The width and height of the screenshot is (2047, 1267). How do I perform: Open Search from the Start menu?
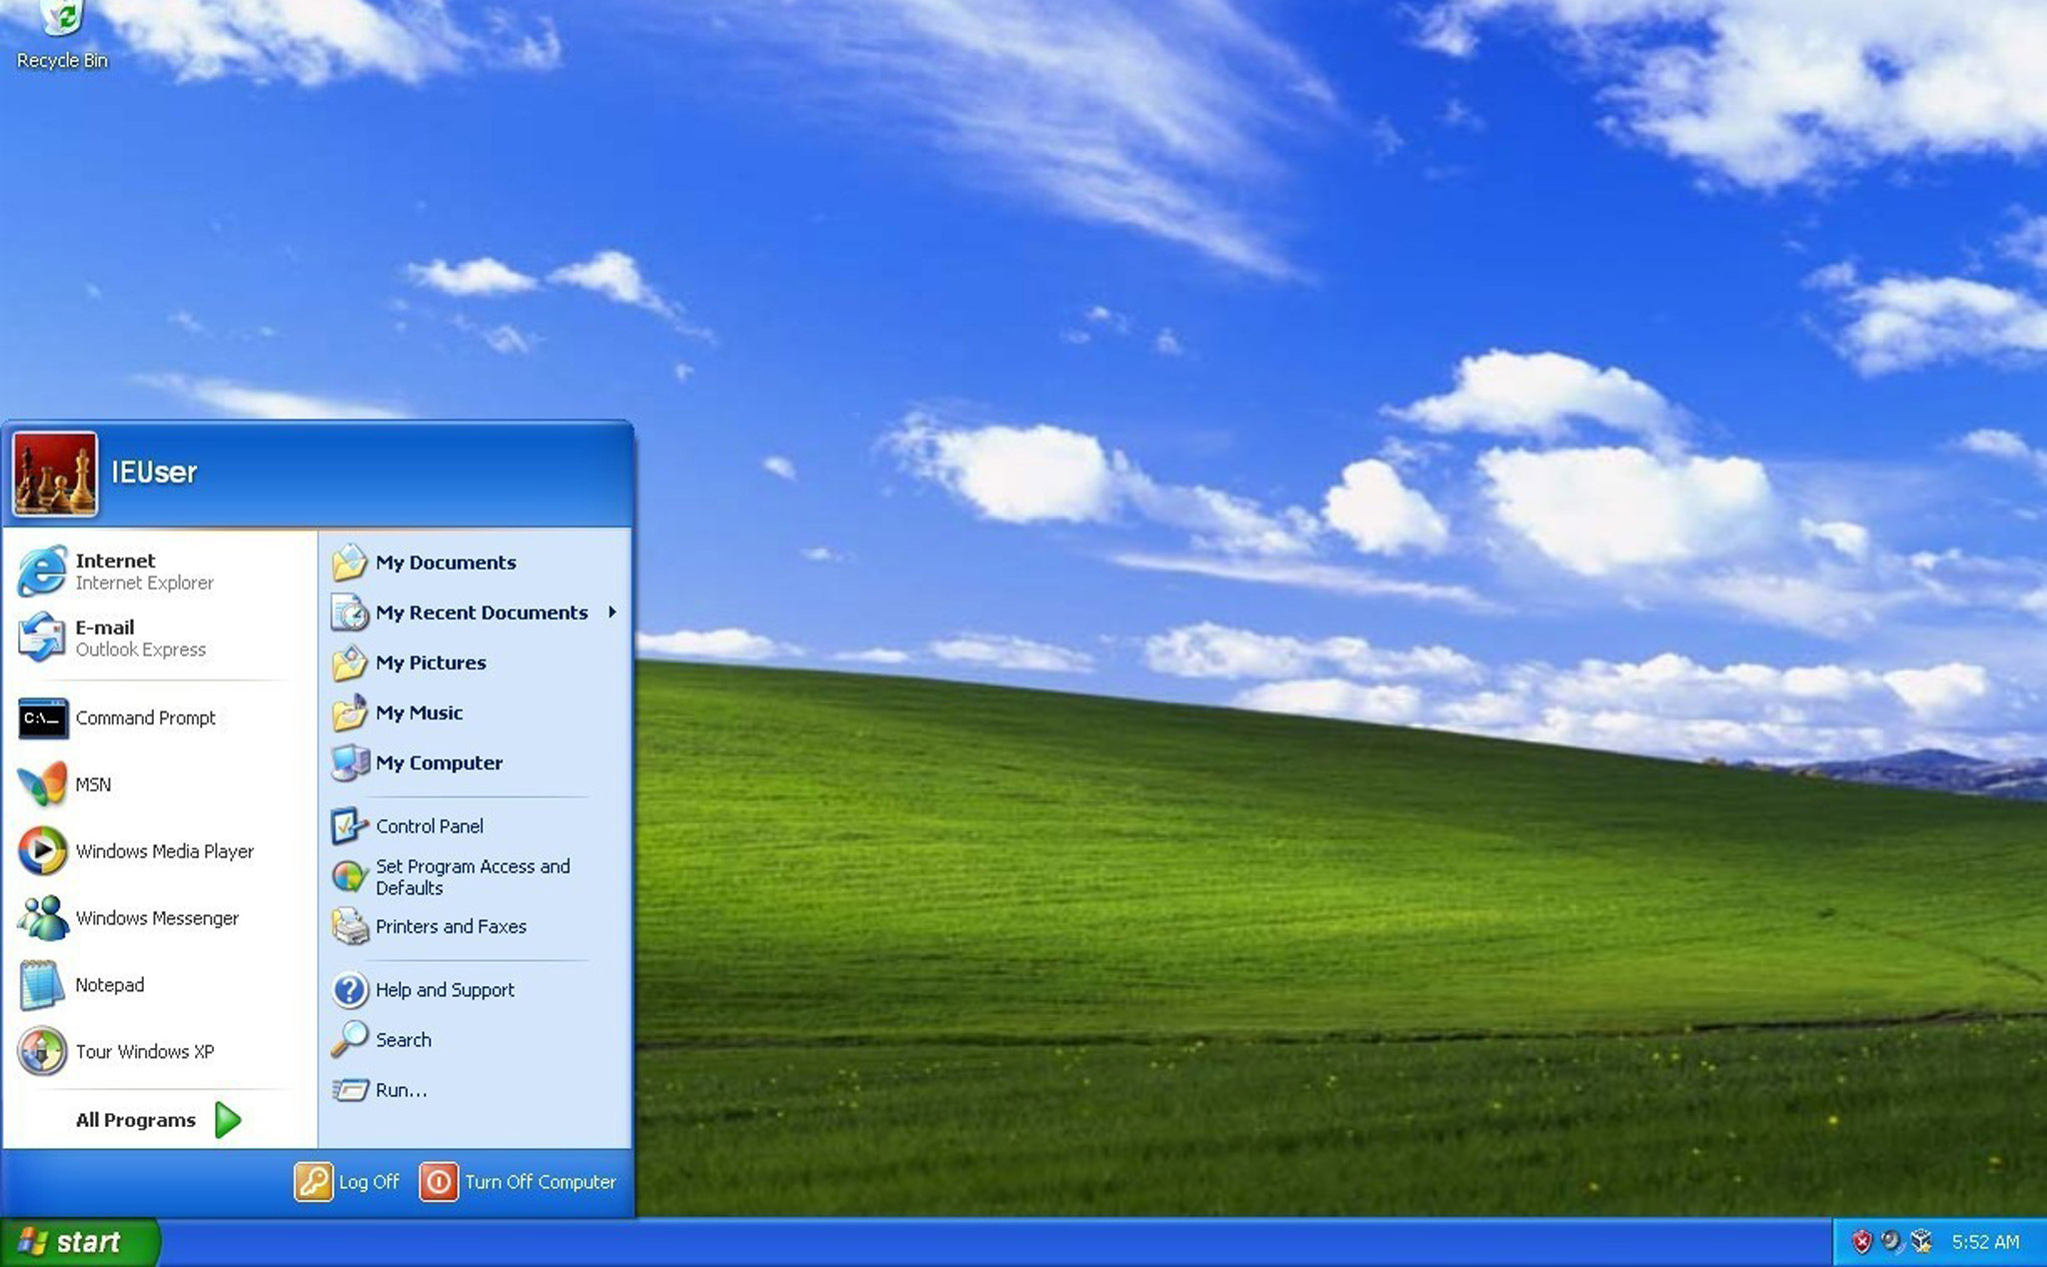coord(403,1039)
